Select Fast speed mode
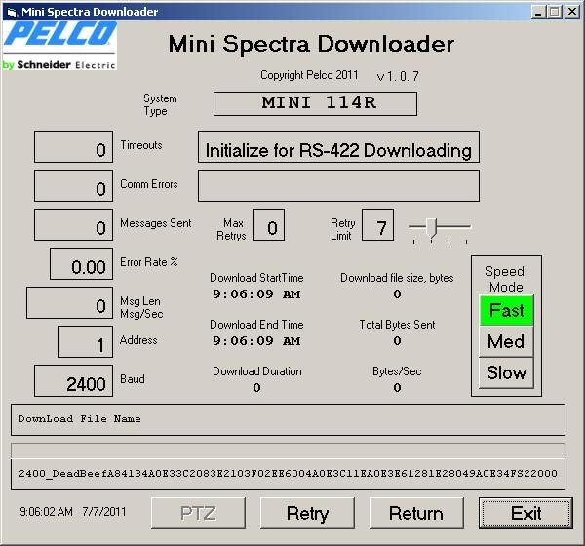This screenshot has width=585, height=546. (x=506, y=310)
